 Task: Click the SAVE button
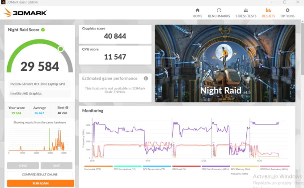(x=56, y=166)
